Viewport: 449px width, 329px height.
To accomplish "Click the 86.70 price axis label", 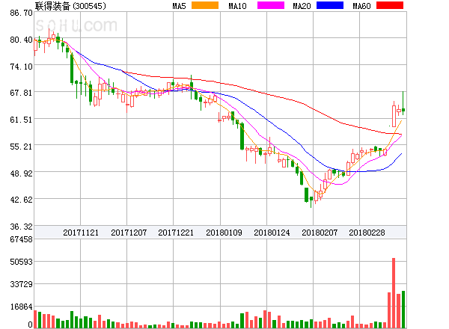I will (21, 13).
